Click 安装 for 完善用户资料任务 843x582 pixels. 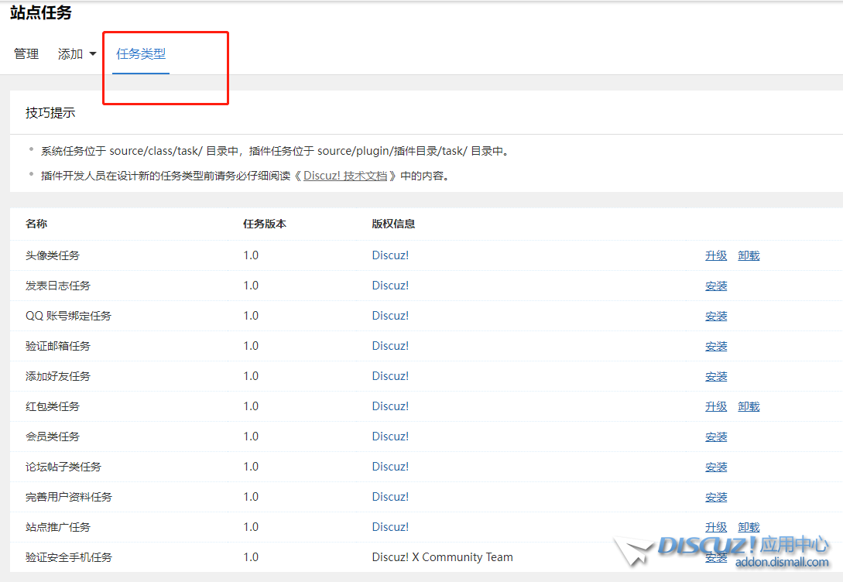coord(716,496)
